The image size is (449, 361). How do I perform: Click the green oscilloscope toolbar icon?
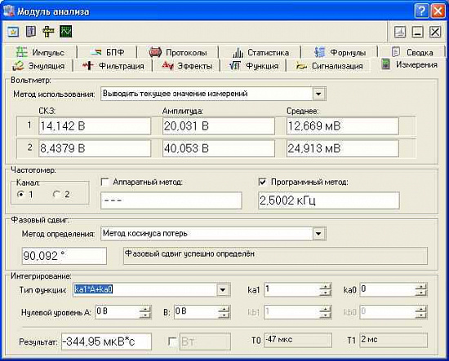pyautogui.click(x=66, y=32)
